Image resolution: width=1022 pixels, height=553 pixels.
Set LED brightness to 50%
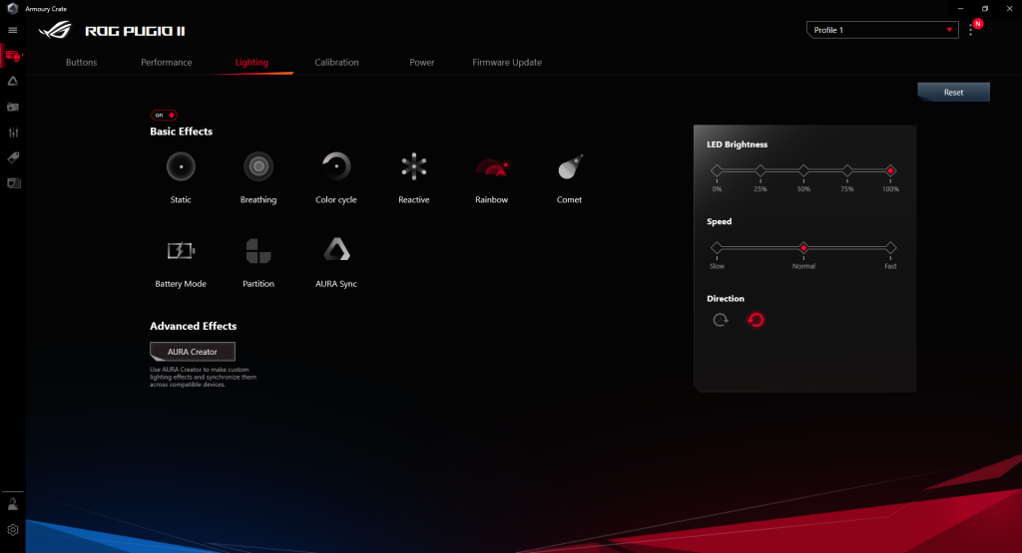803,170
